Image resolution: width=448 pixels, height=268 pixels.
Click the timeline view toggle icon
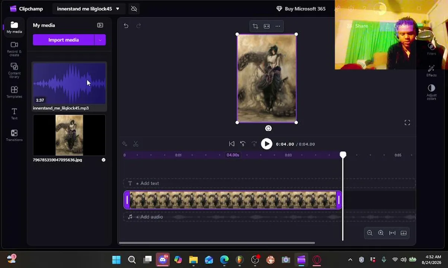[x=403, y=233]
